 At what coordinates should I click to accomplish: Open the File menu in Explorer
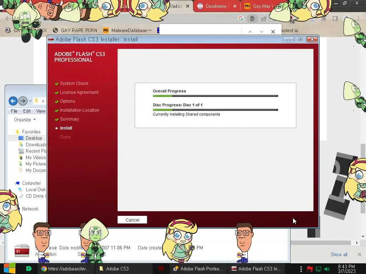point(14,111)
